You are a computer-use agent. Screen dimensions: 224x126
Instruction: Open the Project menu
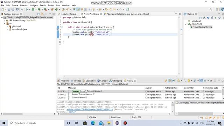coord(51,6)
